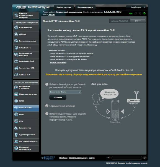This screenshot has width=160, height=167.
Task: Open AiMesh router icon
Action: click(x=16, y=34)
